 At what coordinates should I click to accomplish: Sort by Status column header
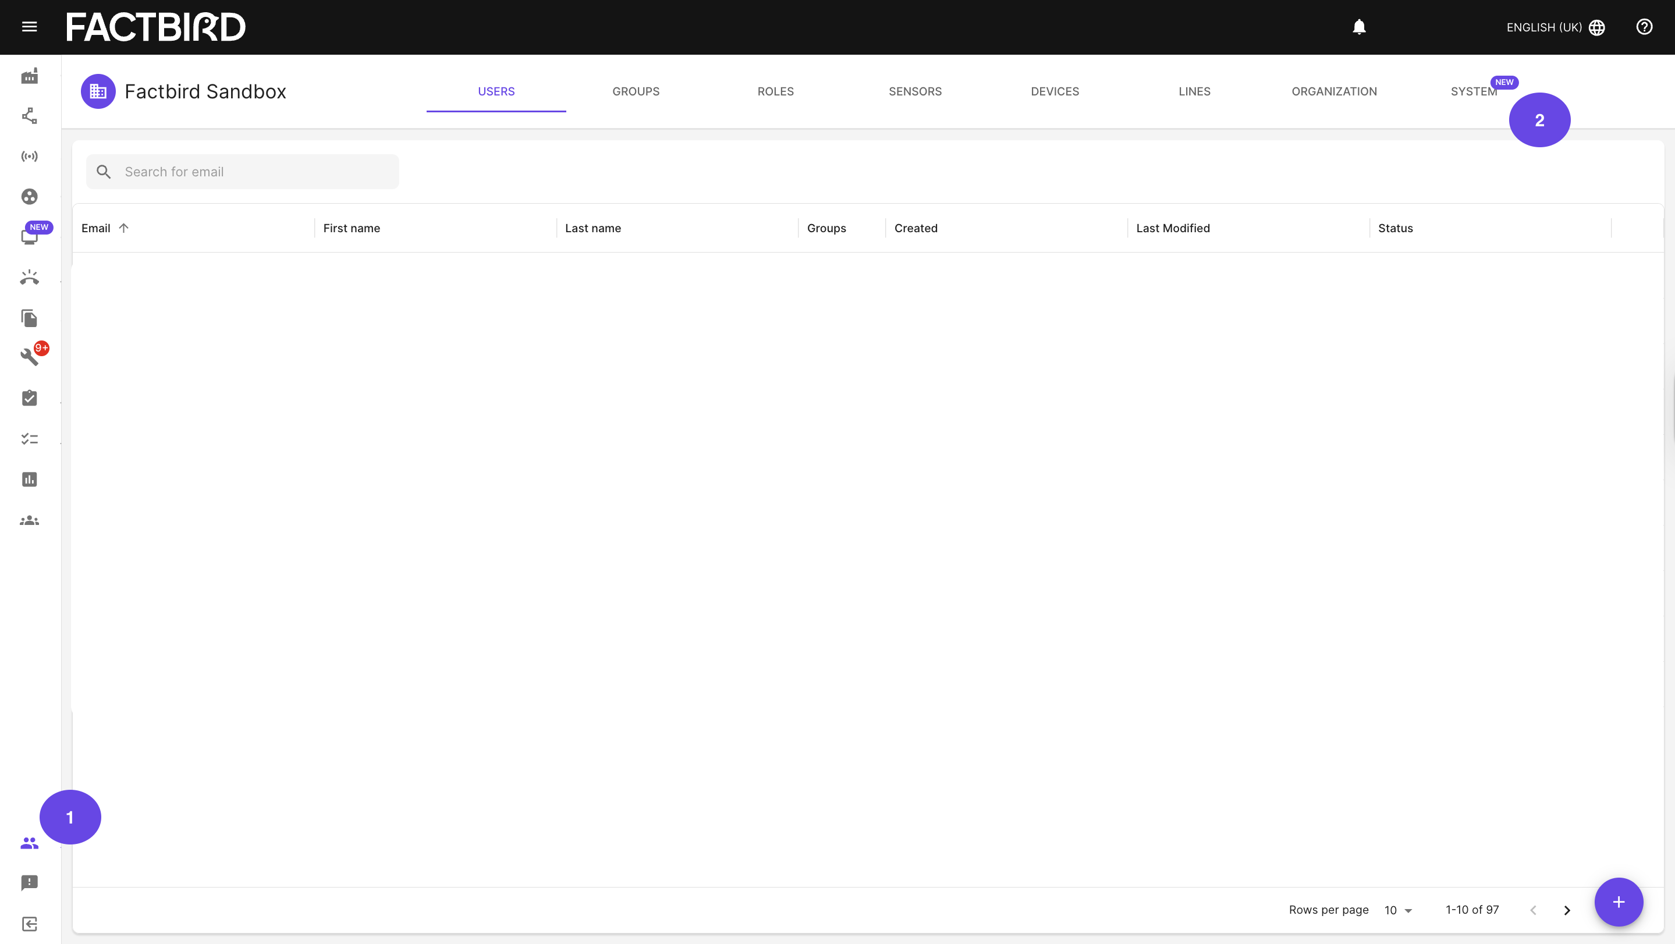point(1396,228)
